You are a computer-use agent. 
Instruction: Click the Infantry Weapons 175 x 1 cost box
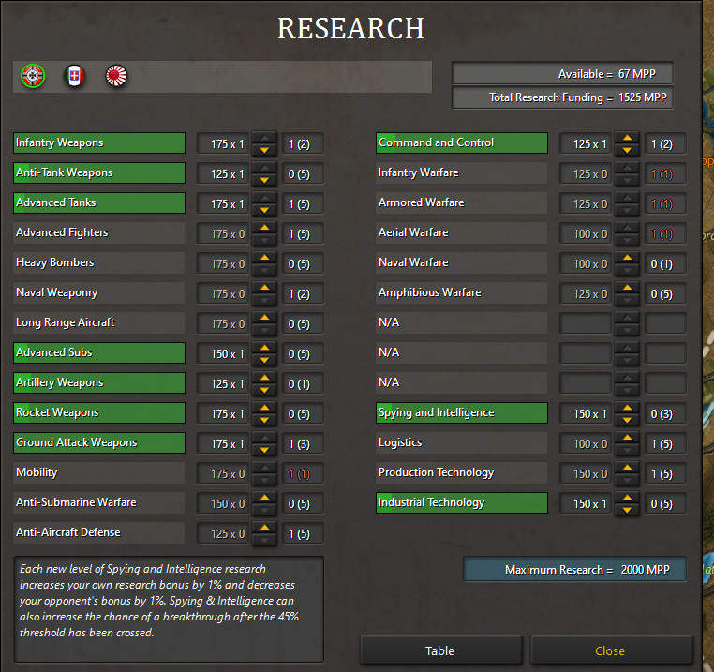tap(223, 144)
